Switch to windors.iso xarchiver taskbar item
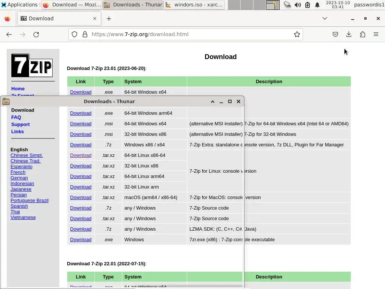This screenshot has width=385, height=289. [x=194, y=5]
